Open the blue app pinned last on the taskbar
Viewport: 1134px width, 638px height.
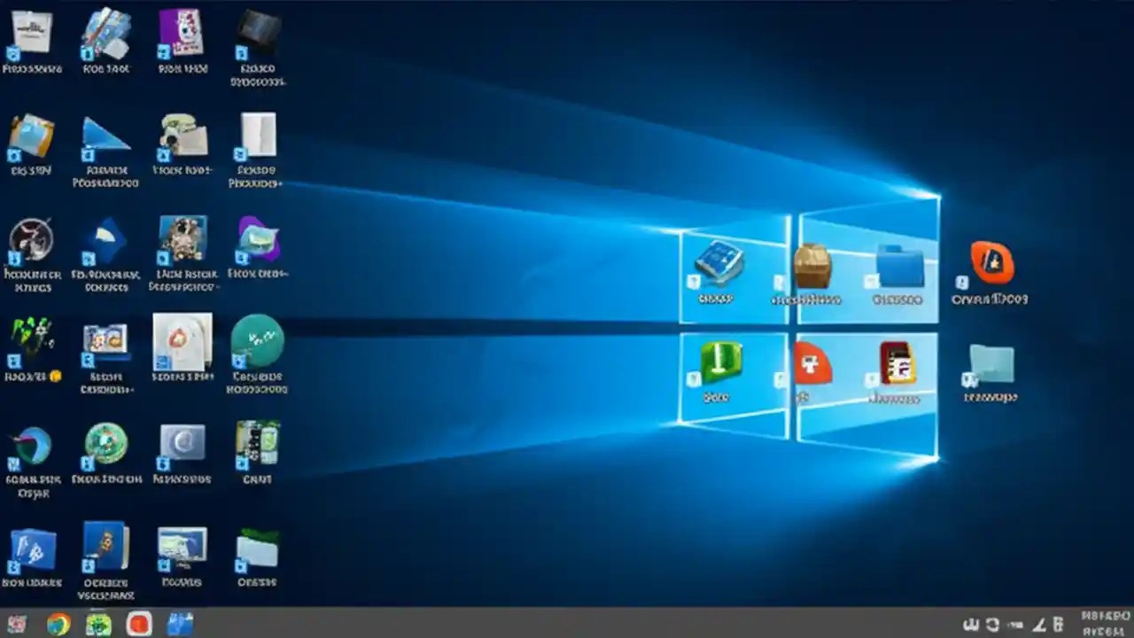182,625
